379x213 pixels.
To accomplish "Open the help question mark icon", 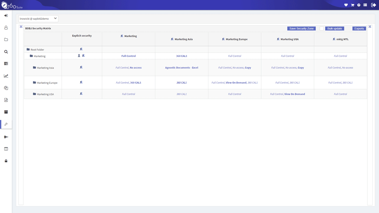I will pyautogui.click(x=359, y=5).
